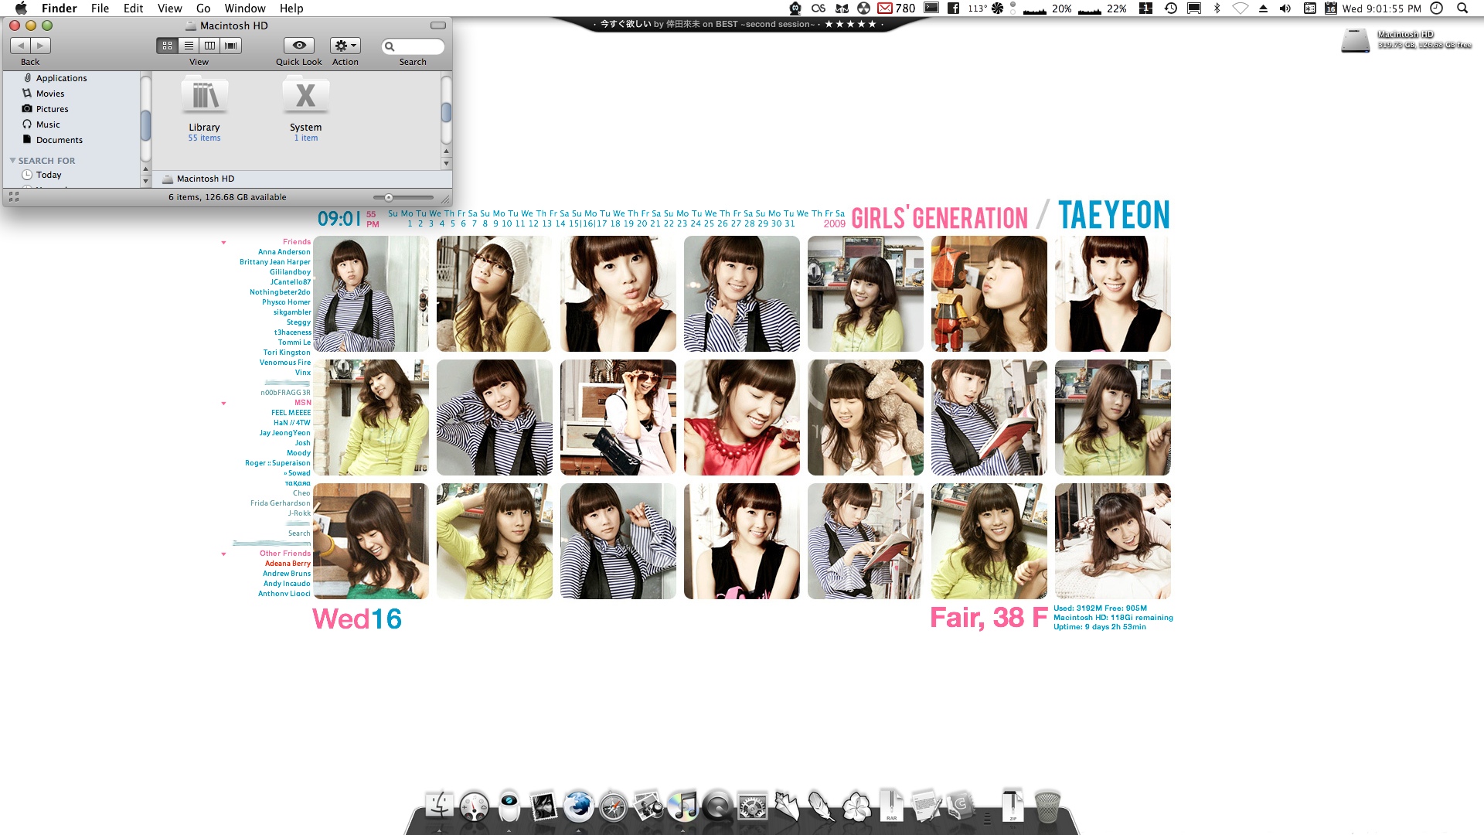Image resolution: width=1484 pixels, height=835 pixels.
Task: Open QuickTime Player in the dock
Action: (718, 807)
